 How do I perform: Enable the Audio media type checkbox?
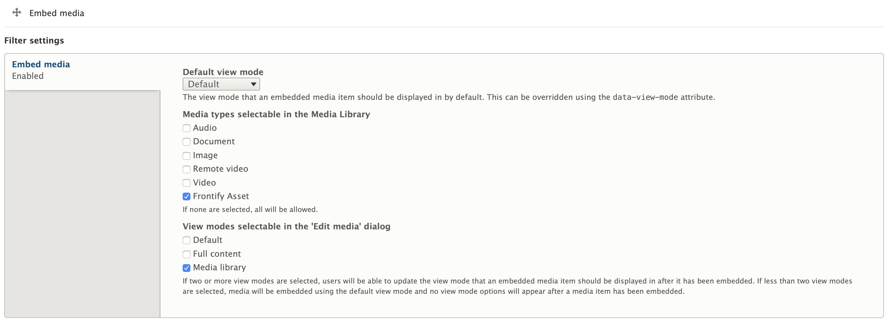186,128
